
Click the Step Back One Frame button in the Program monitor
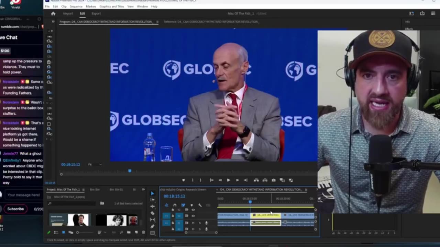[220, 180]
